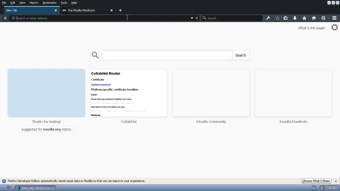Click the What is this page? link

pyautogui.click(x=312, y=28)
